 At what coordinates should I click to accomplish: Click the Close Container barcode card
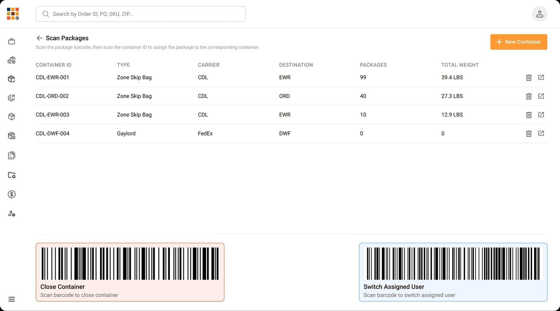click(x=130, y=272)
